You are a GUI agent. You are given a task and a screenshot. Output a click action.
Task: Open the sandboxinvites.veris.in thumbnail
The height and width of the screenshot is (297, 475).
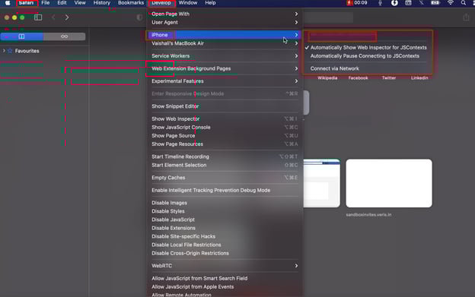click(389, 183)
